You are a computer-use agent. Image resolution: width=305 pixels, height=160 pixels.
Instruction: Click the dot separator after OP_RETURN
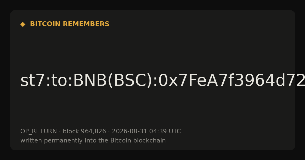point(60,132)
